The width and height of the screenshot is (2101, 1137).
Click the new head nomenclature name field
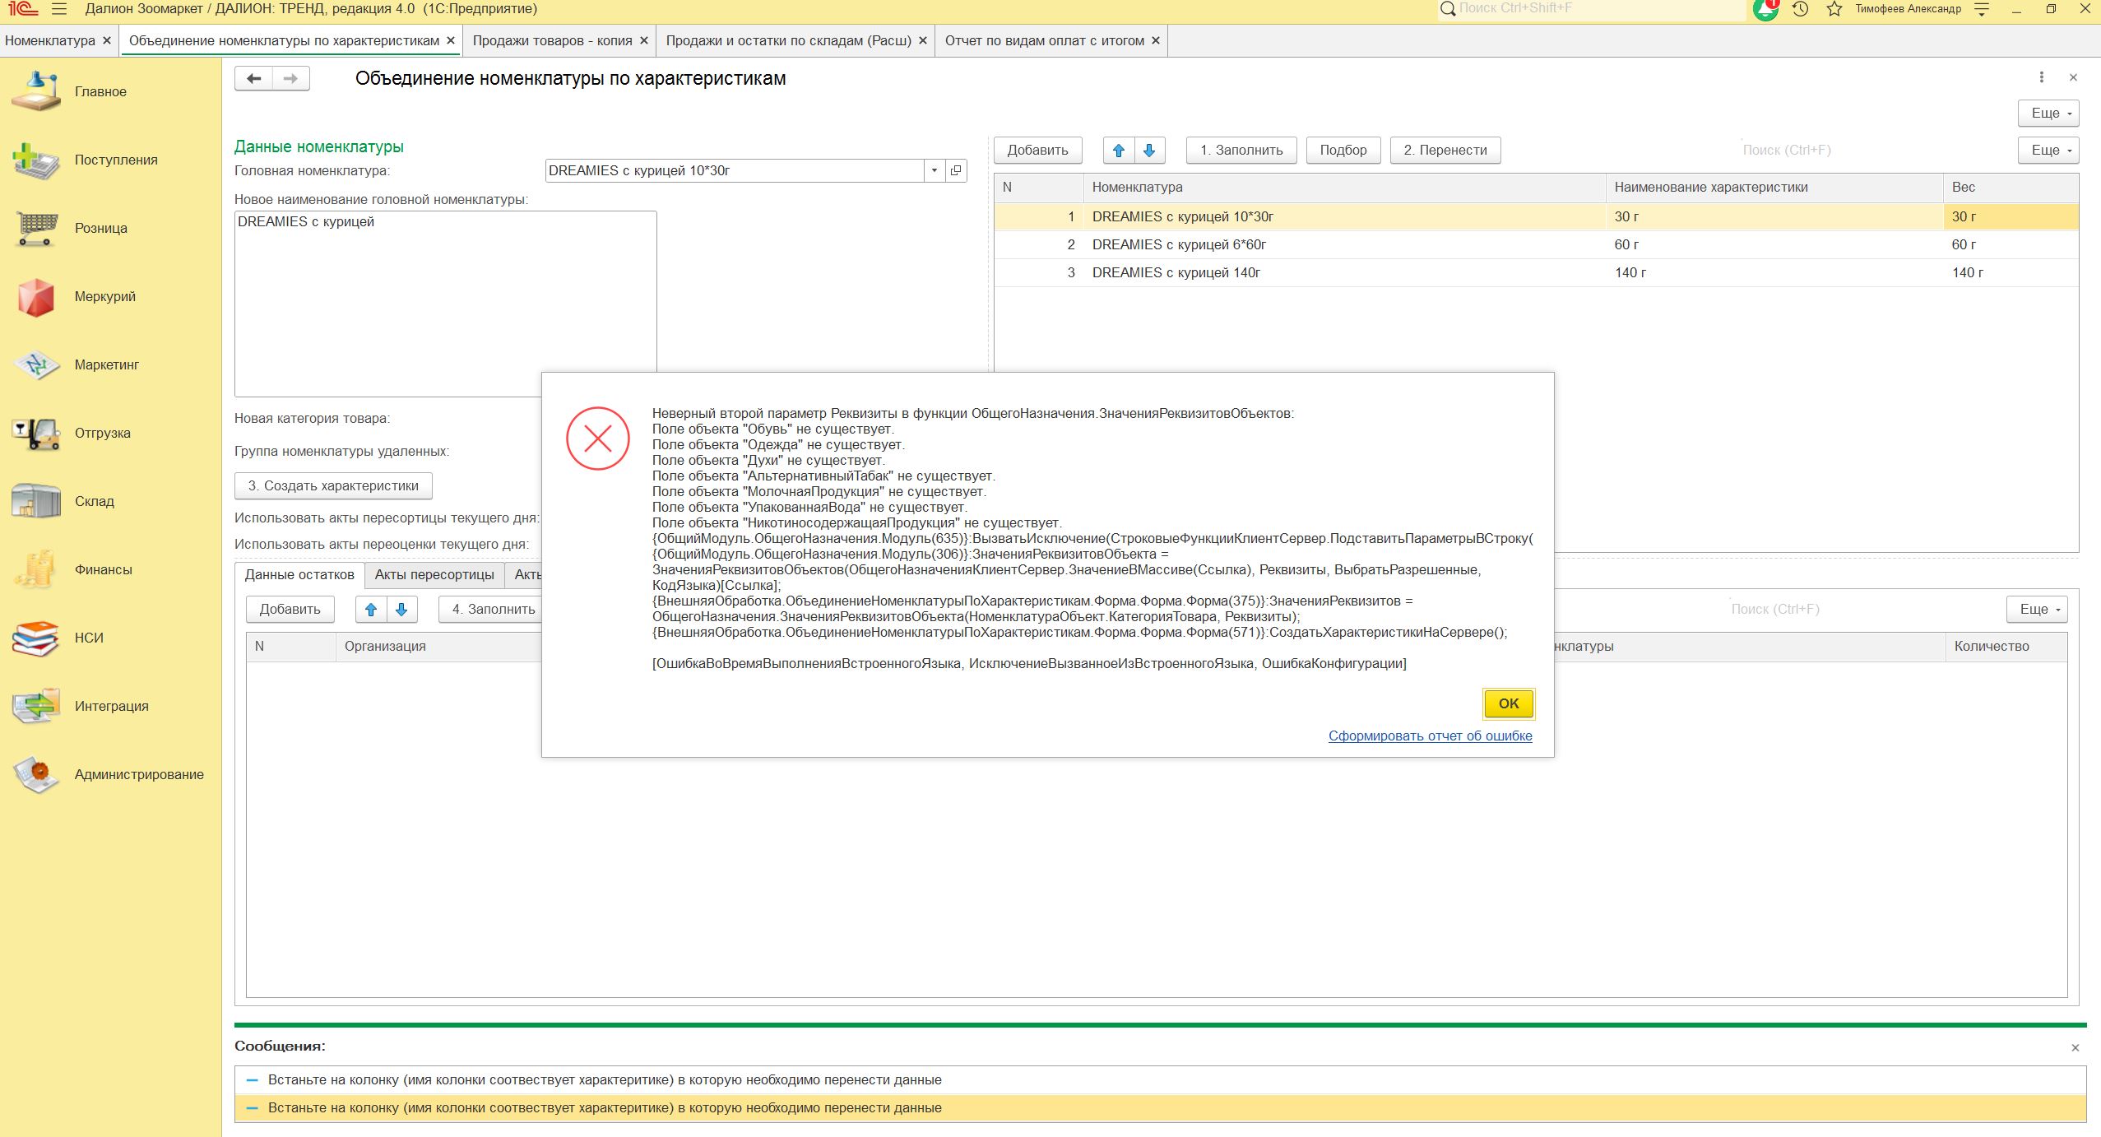pyautogui.click(x=445, y=304)
